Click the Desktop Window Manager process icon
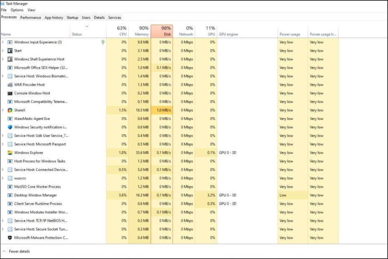Screen dimensions: 388x259 [10, 195]
